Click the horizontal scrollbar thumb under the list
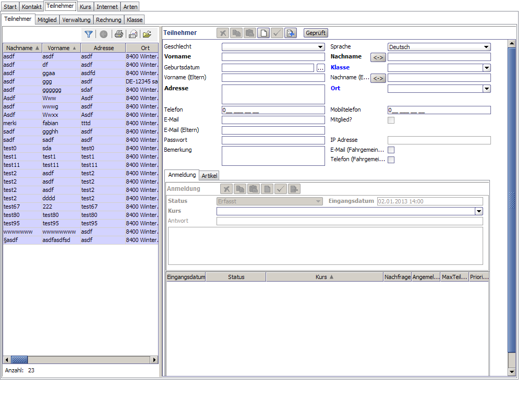The image size is (528, 400). [19, 360]
